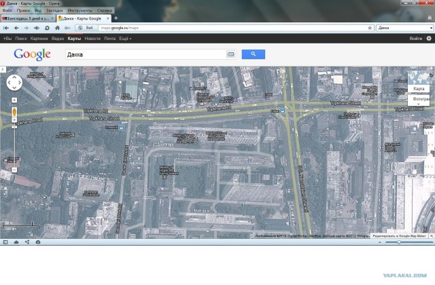Collapse the left side panel arrow

pyautogui.click(x=3, y=69)
